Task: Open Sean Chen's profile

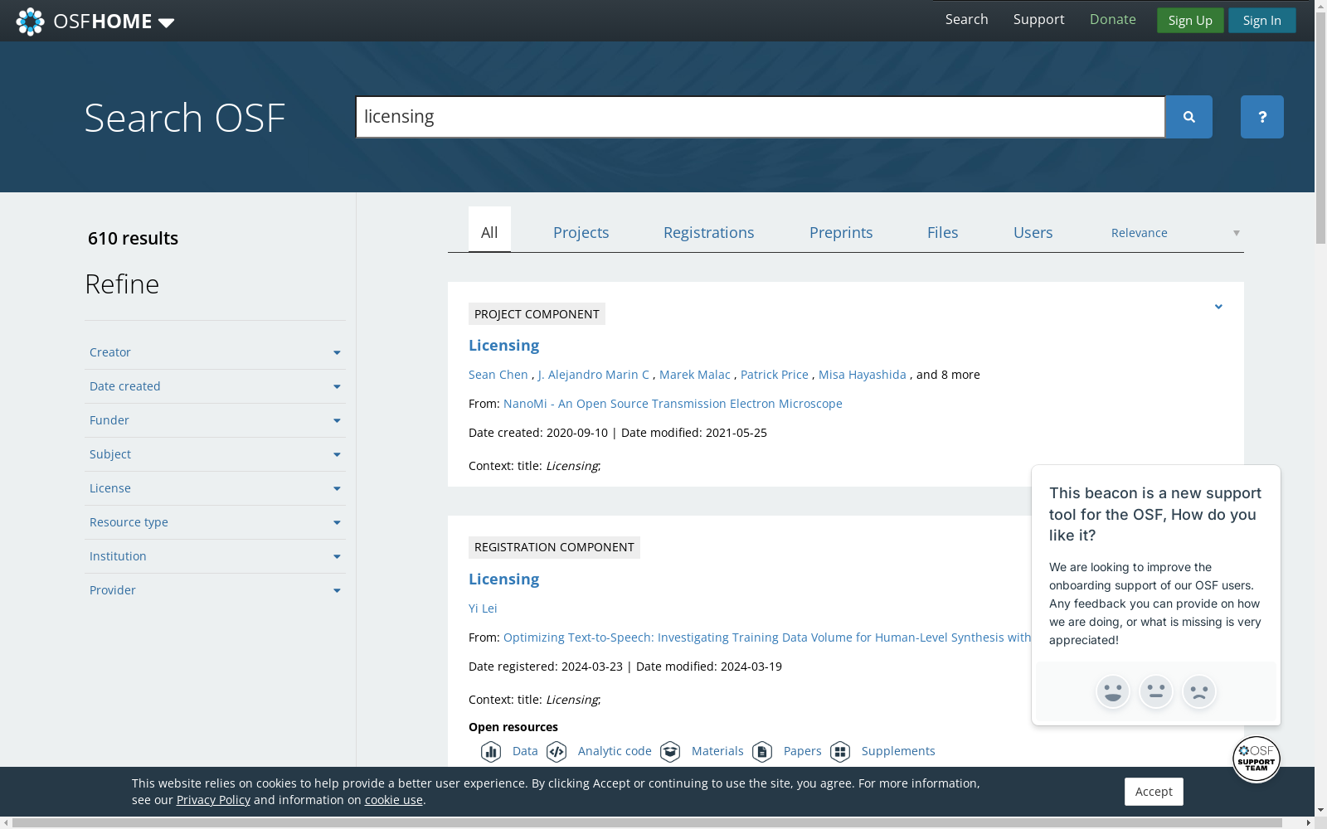Action: tap(498, 375)
